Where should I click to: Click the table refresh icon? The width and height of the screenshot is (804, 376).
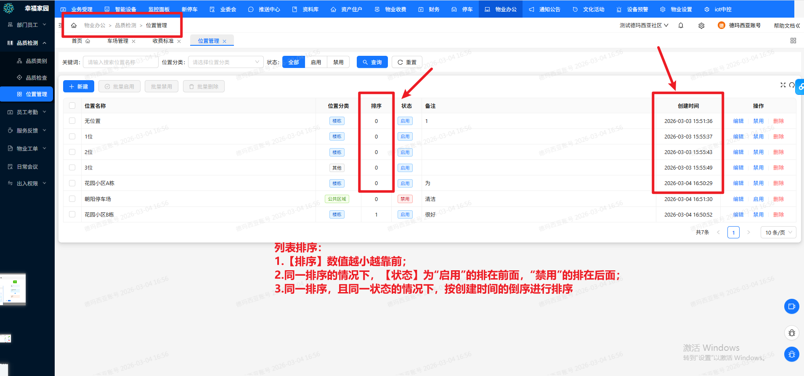(x=792, y=85)
